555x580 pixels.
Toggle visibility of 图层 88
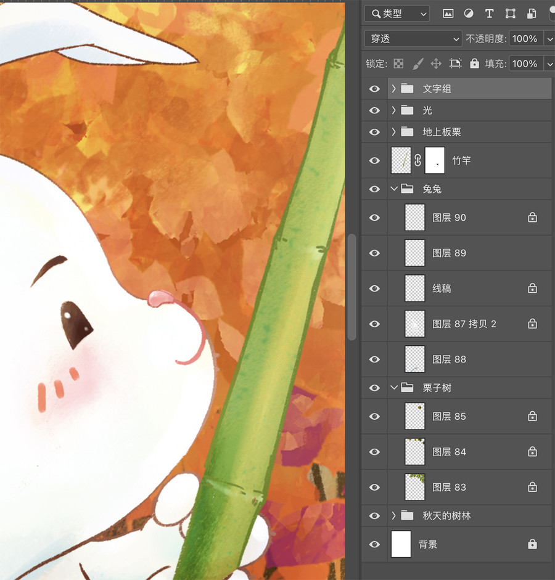click(x=374, y=359)
